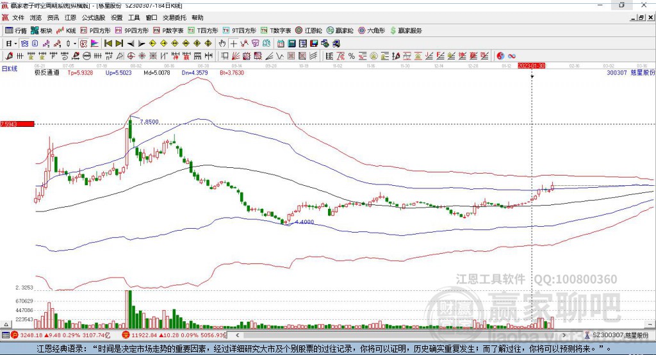Click the P四方形 toolbar button
This screenshot has height=355, width=656.
point(96,30)
